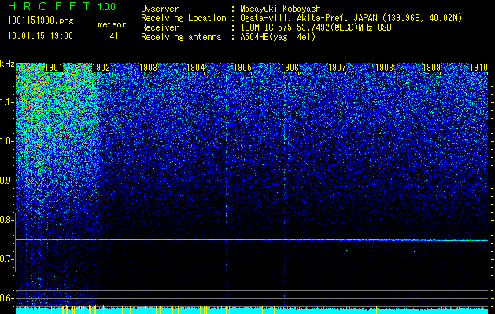The width and height of the screenshot is (495, 314).
Task: Click the A504HB(yagi 4el) antenna text
Action: [278, 37]
